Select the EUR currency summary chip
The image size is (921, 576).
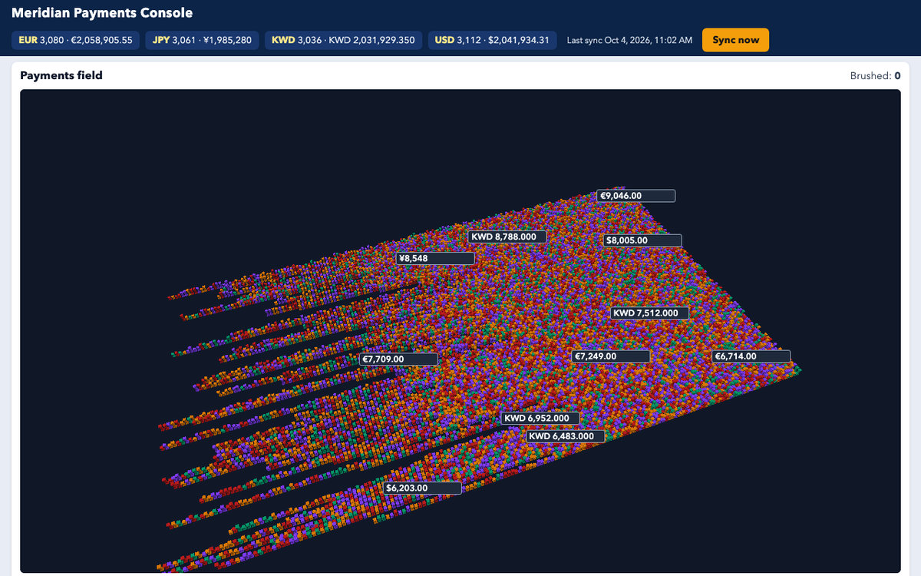tap(75, 40)
